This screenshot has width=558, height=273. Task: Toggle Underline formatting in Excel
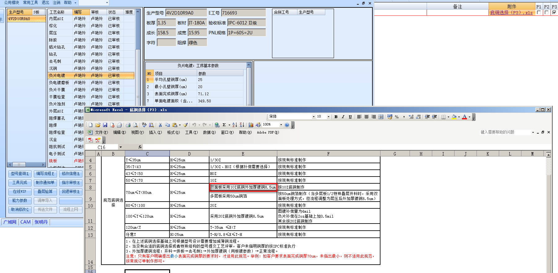coord(350,117)
